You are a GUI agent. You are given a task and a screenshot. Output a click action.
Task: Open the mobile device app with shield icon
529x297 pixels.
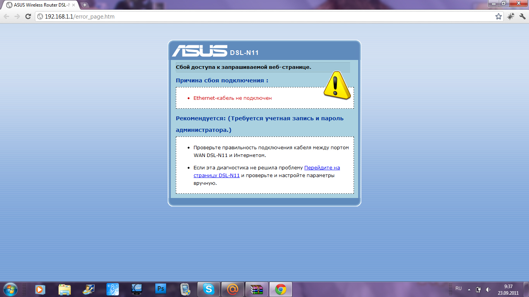185,289
